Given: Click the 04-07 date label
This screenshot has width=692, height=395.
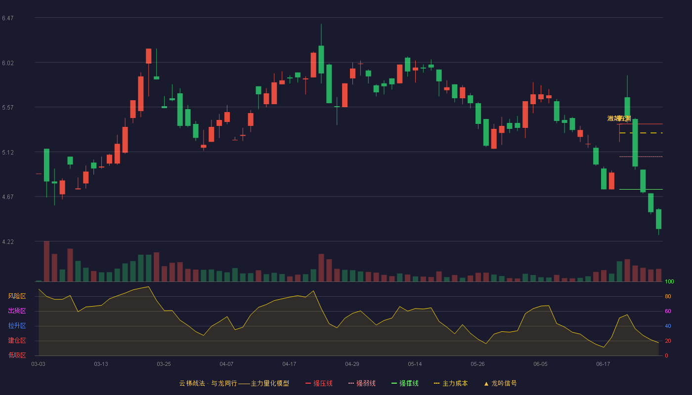Looking at the screenshot, I should (226, 364).
